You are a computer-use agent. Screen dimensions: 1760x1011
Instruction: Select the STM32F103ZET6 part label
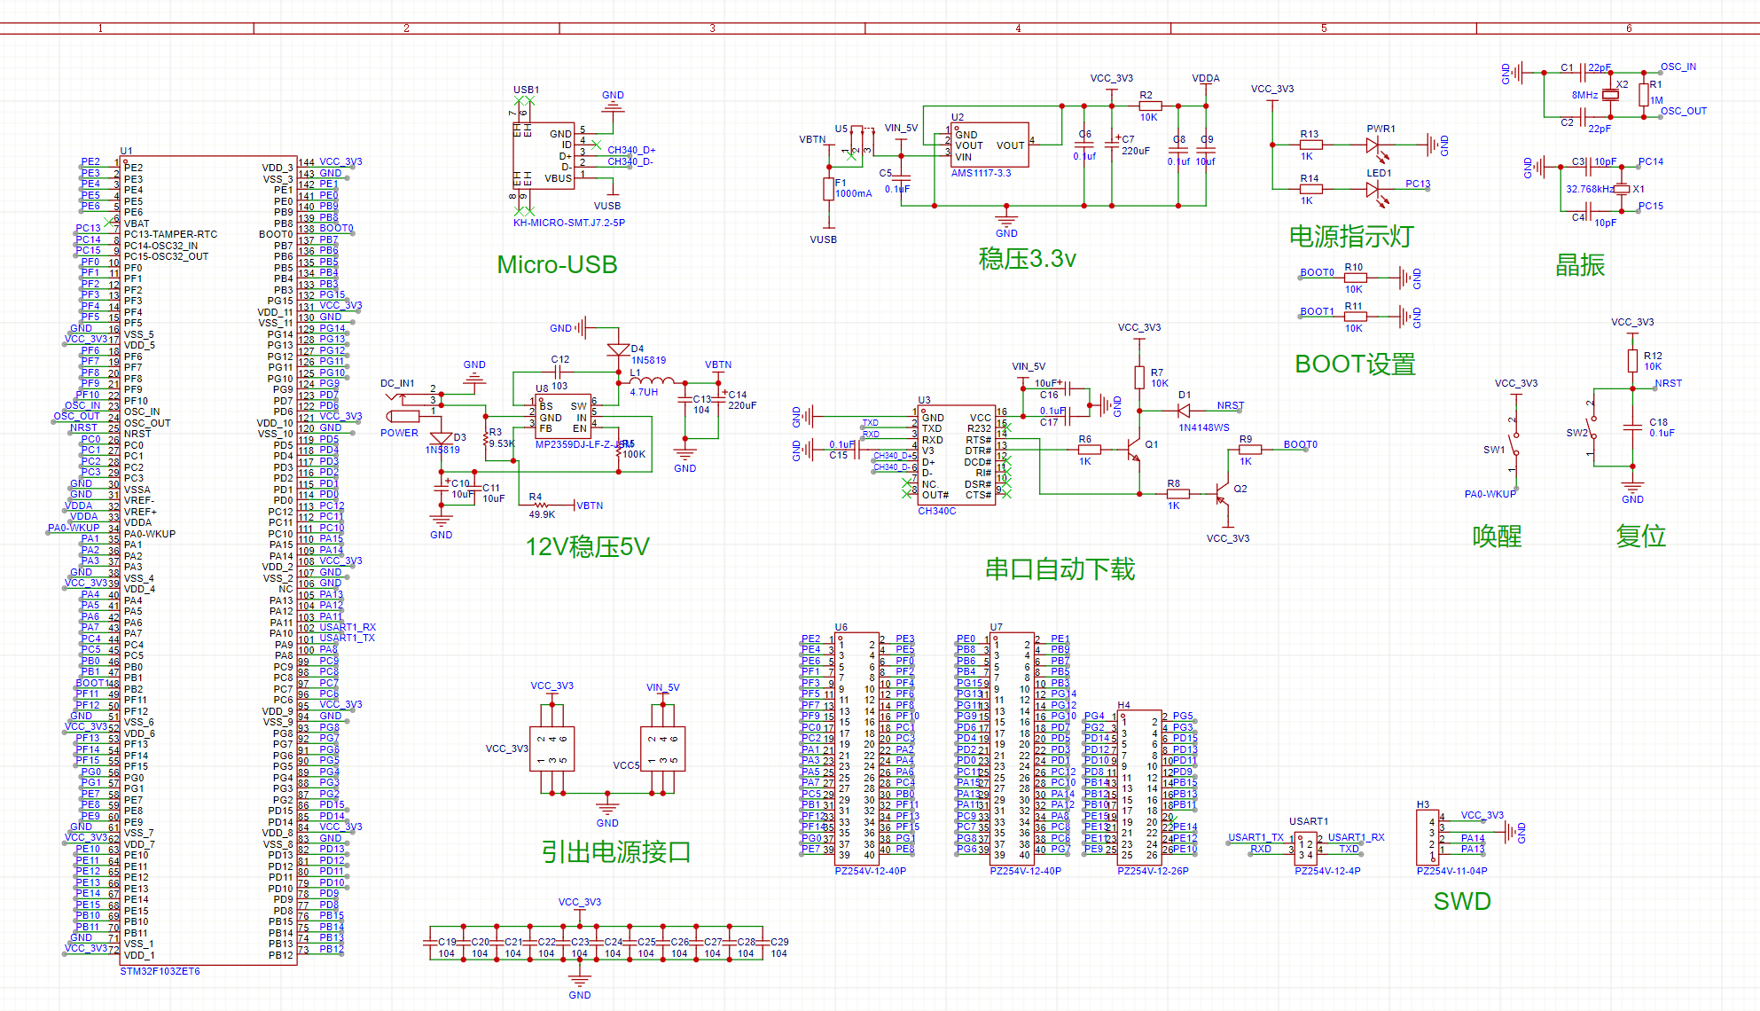pos(160,972)
